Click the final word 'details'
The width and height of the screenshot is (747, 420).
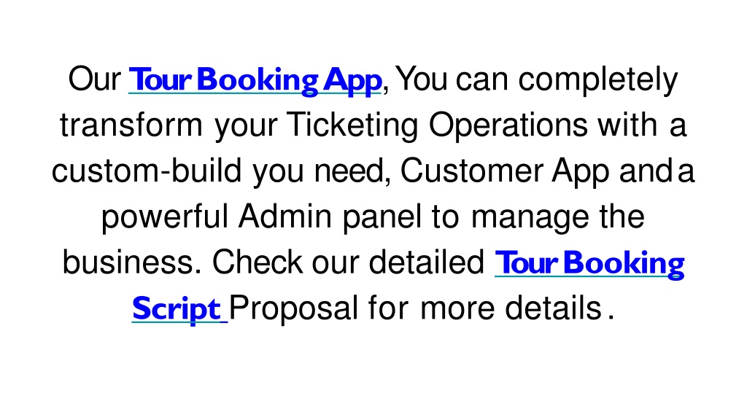click(553, 308)
